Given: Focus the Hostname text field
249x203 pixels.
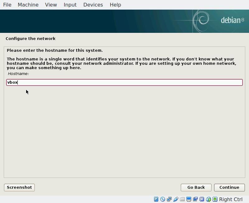Looking at the screenshot, I should (x=125, y=82).
